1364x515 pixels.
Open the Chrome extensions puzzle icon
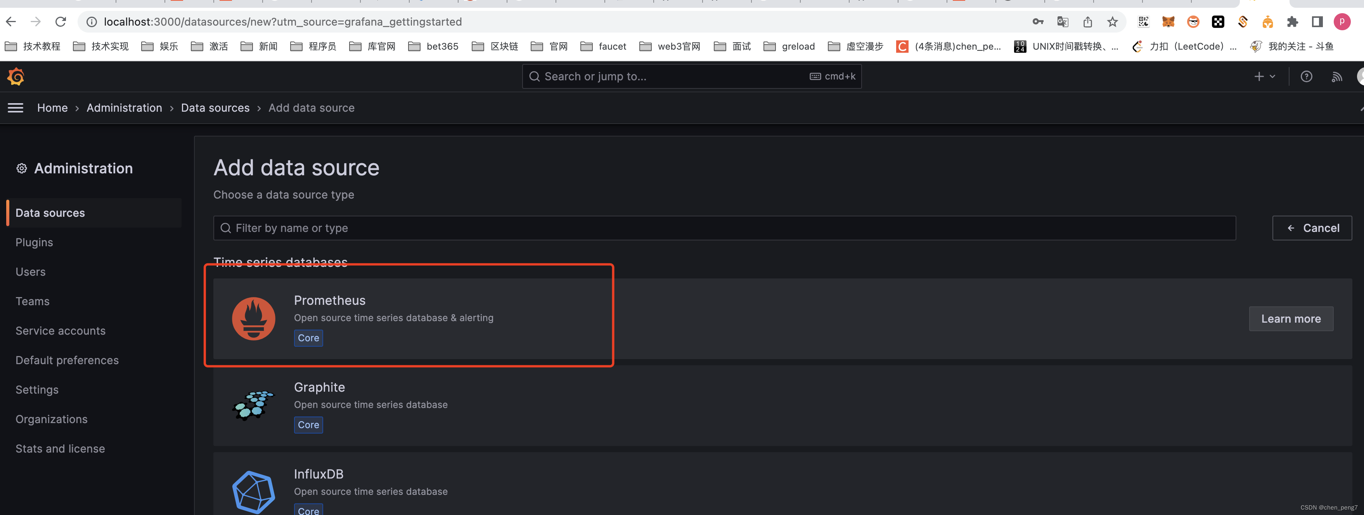1293,22
